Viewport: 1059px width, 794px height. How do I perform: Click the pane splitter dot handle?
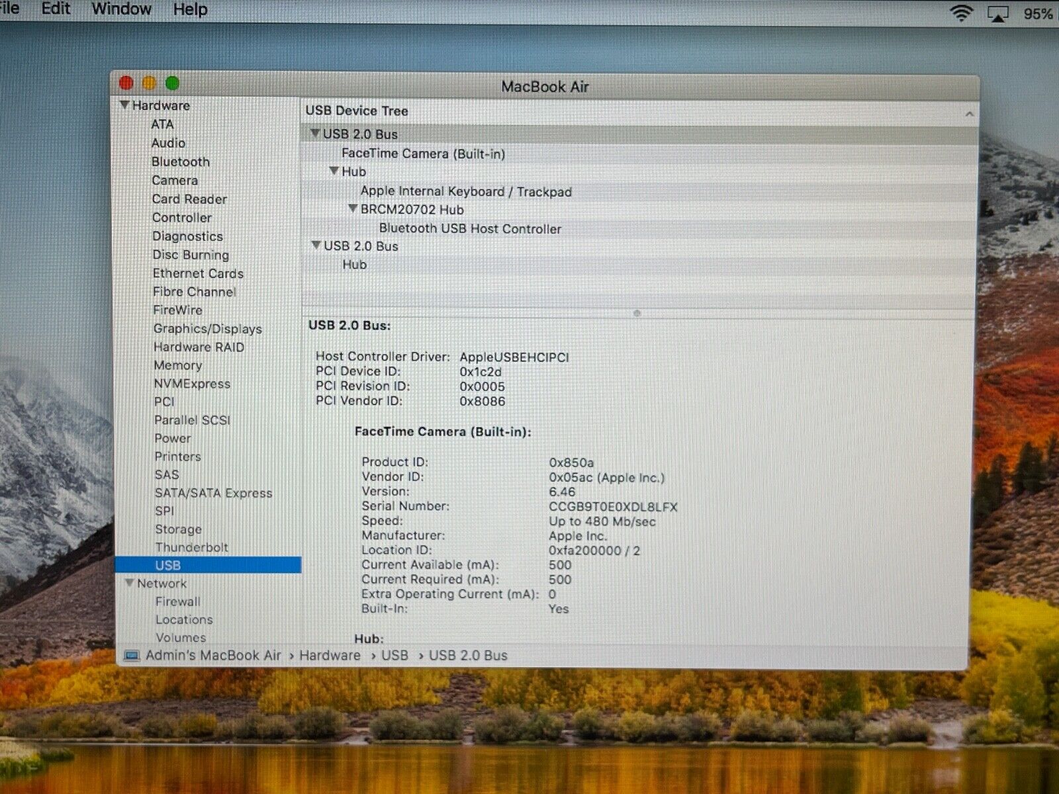[x=637, y=313]
